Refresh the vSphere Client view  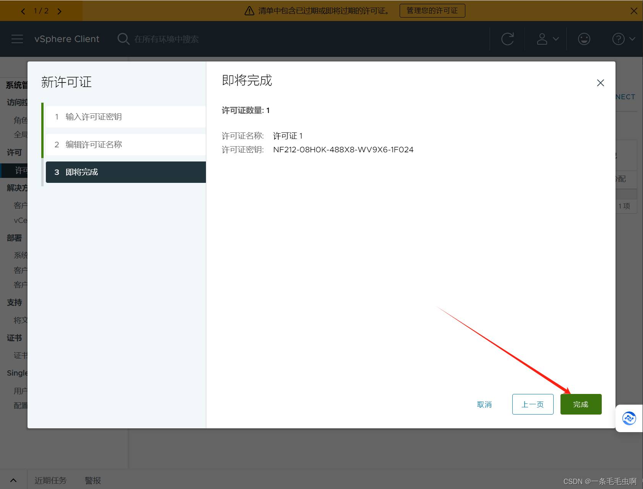pyautogui.click(x=507, y=39)
